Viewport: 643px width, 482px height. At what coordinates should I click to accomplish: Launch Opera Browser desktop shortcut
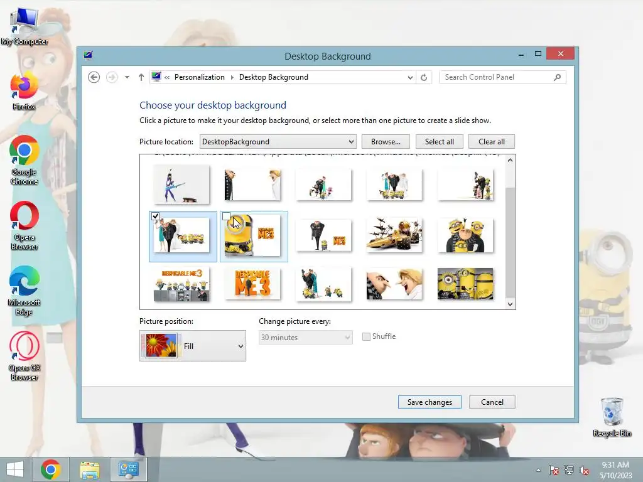click(x=24, y=225)
